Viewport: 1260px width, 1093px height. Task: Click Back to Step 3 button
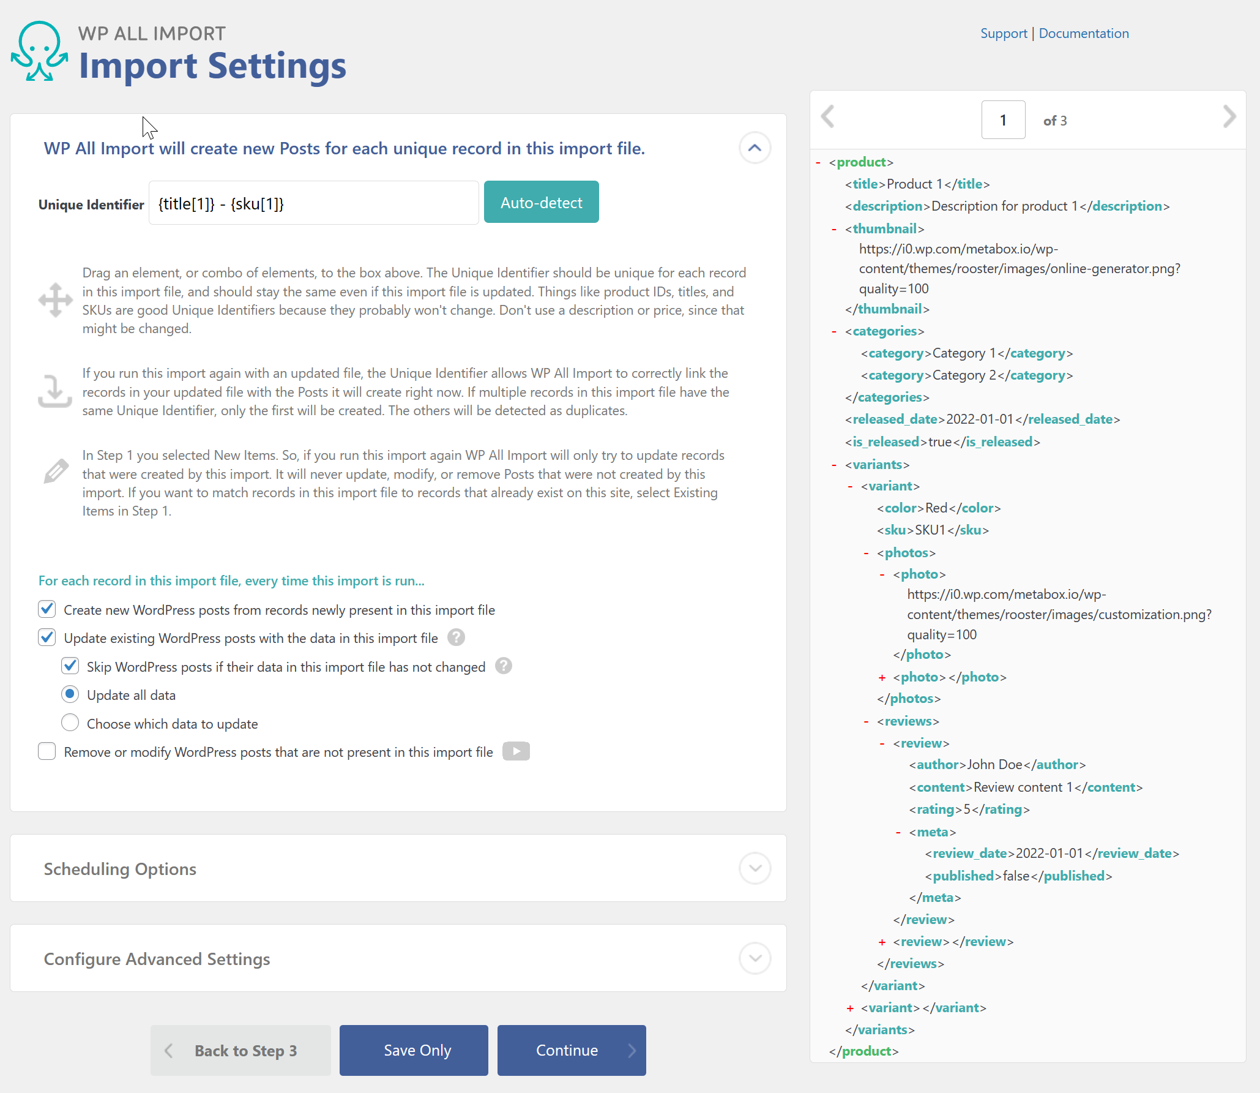(240, 1050)
